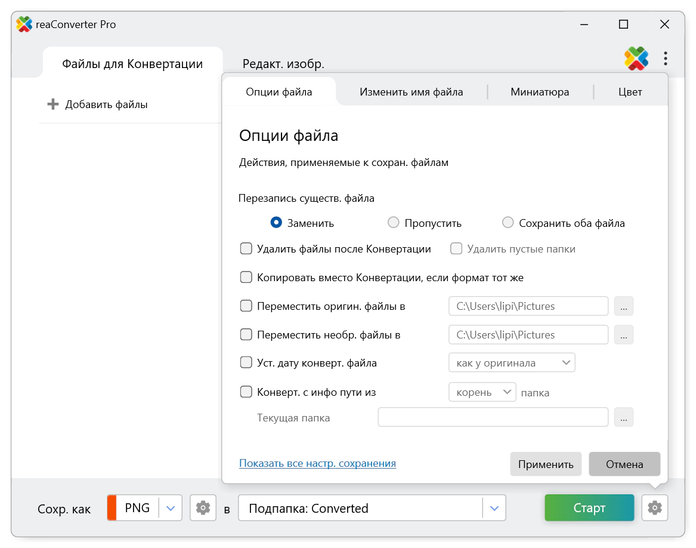
Task: Browse for Текущая папка path
Action: [623, 417]
